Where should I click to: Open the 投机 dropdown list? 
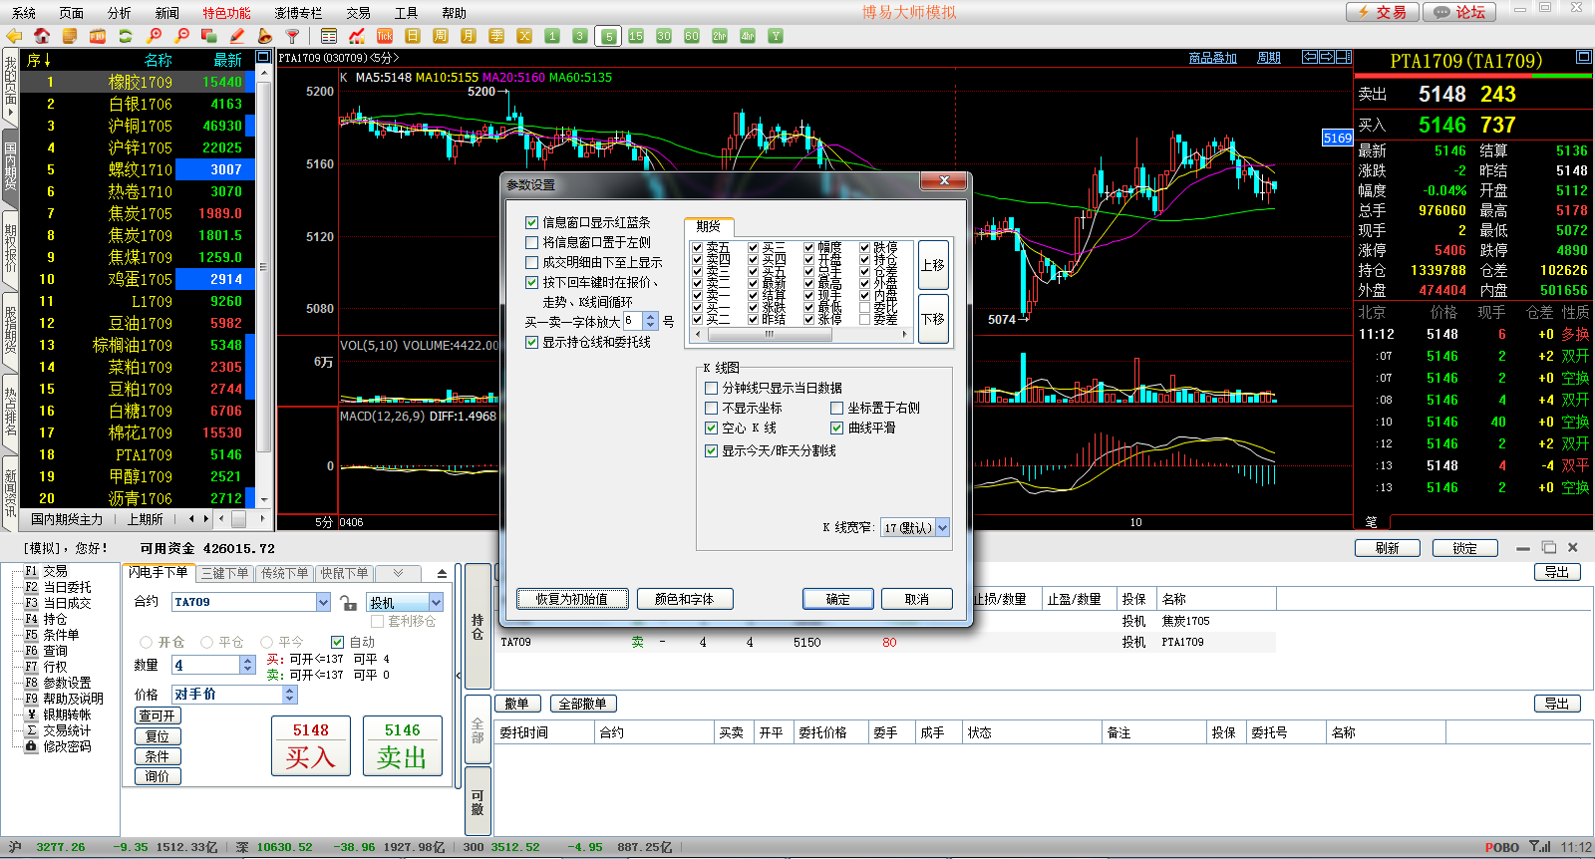pos(436,603)
